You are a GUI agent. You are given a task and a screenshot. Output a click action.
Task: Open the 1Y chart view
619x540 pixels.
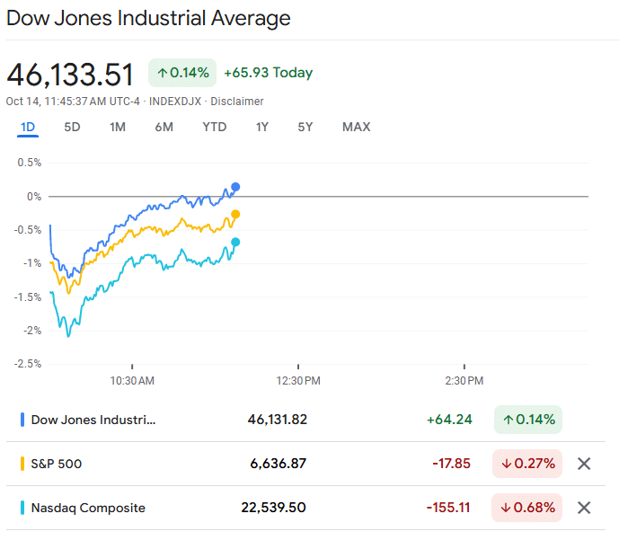pos(261,127)
